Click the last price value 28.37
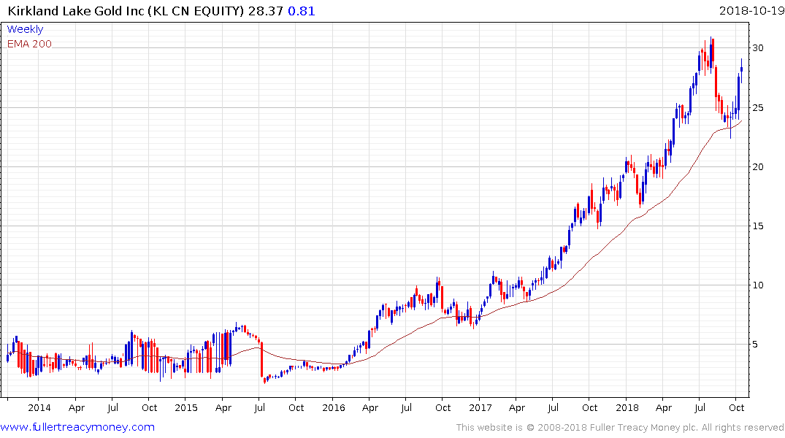 coord(265,10)
